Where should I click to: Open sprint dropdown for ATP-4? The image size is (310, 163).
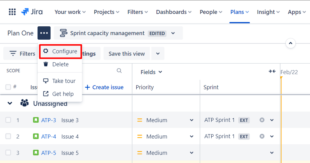[x=272, y=136]
